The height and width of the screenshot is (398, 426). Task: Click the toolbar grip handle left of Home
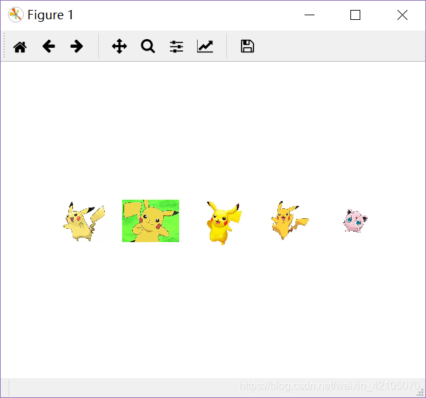[4, 46]
